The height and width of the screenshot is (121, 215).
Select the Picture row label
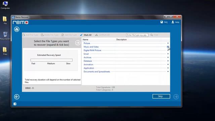pos(87,43)
